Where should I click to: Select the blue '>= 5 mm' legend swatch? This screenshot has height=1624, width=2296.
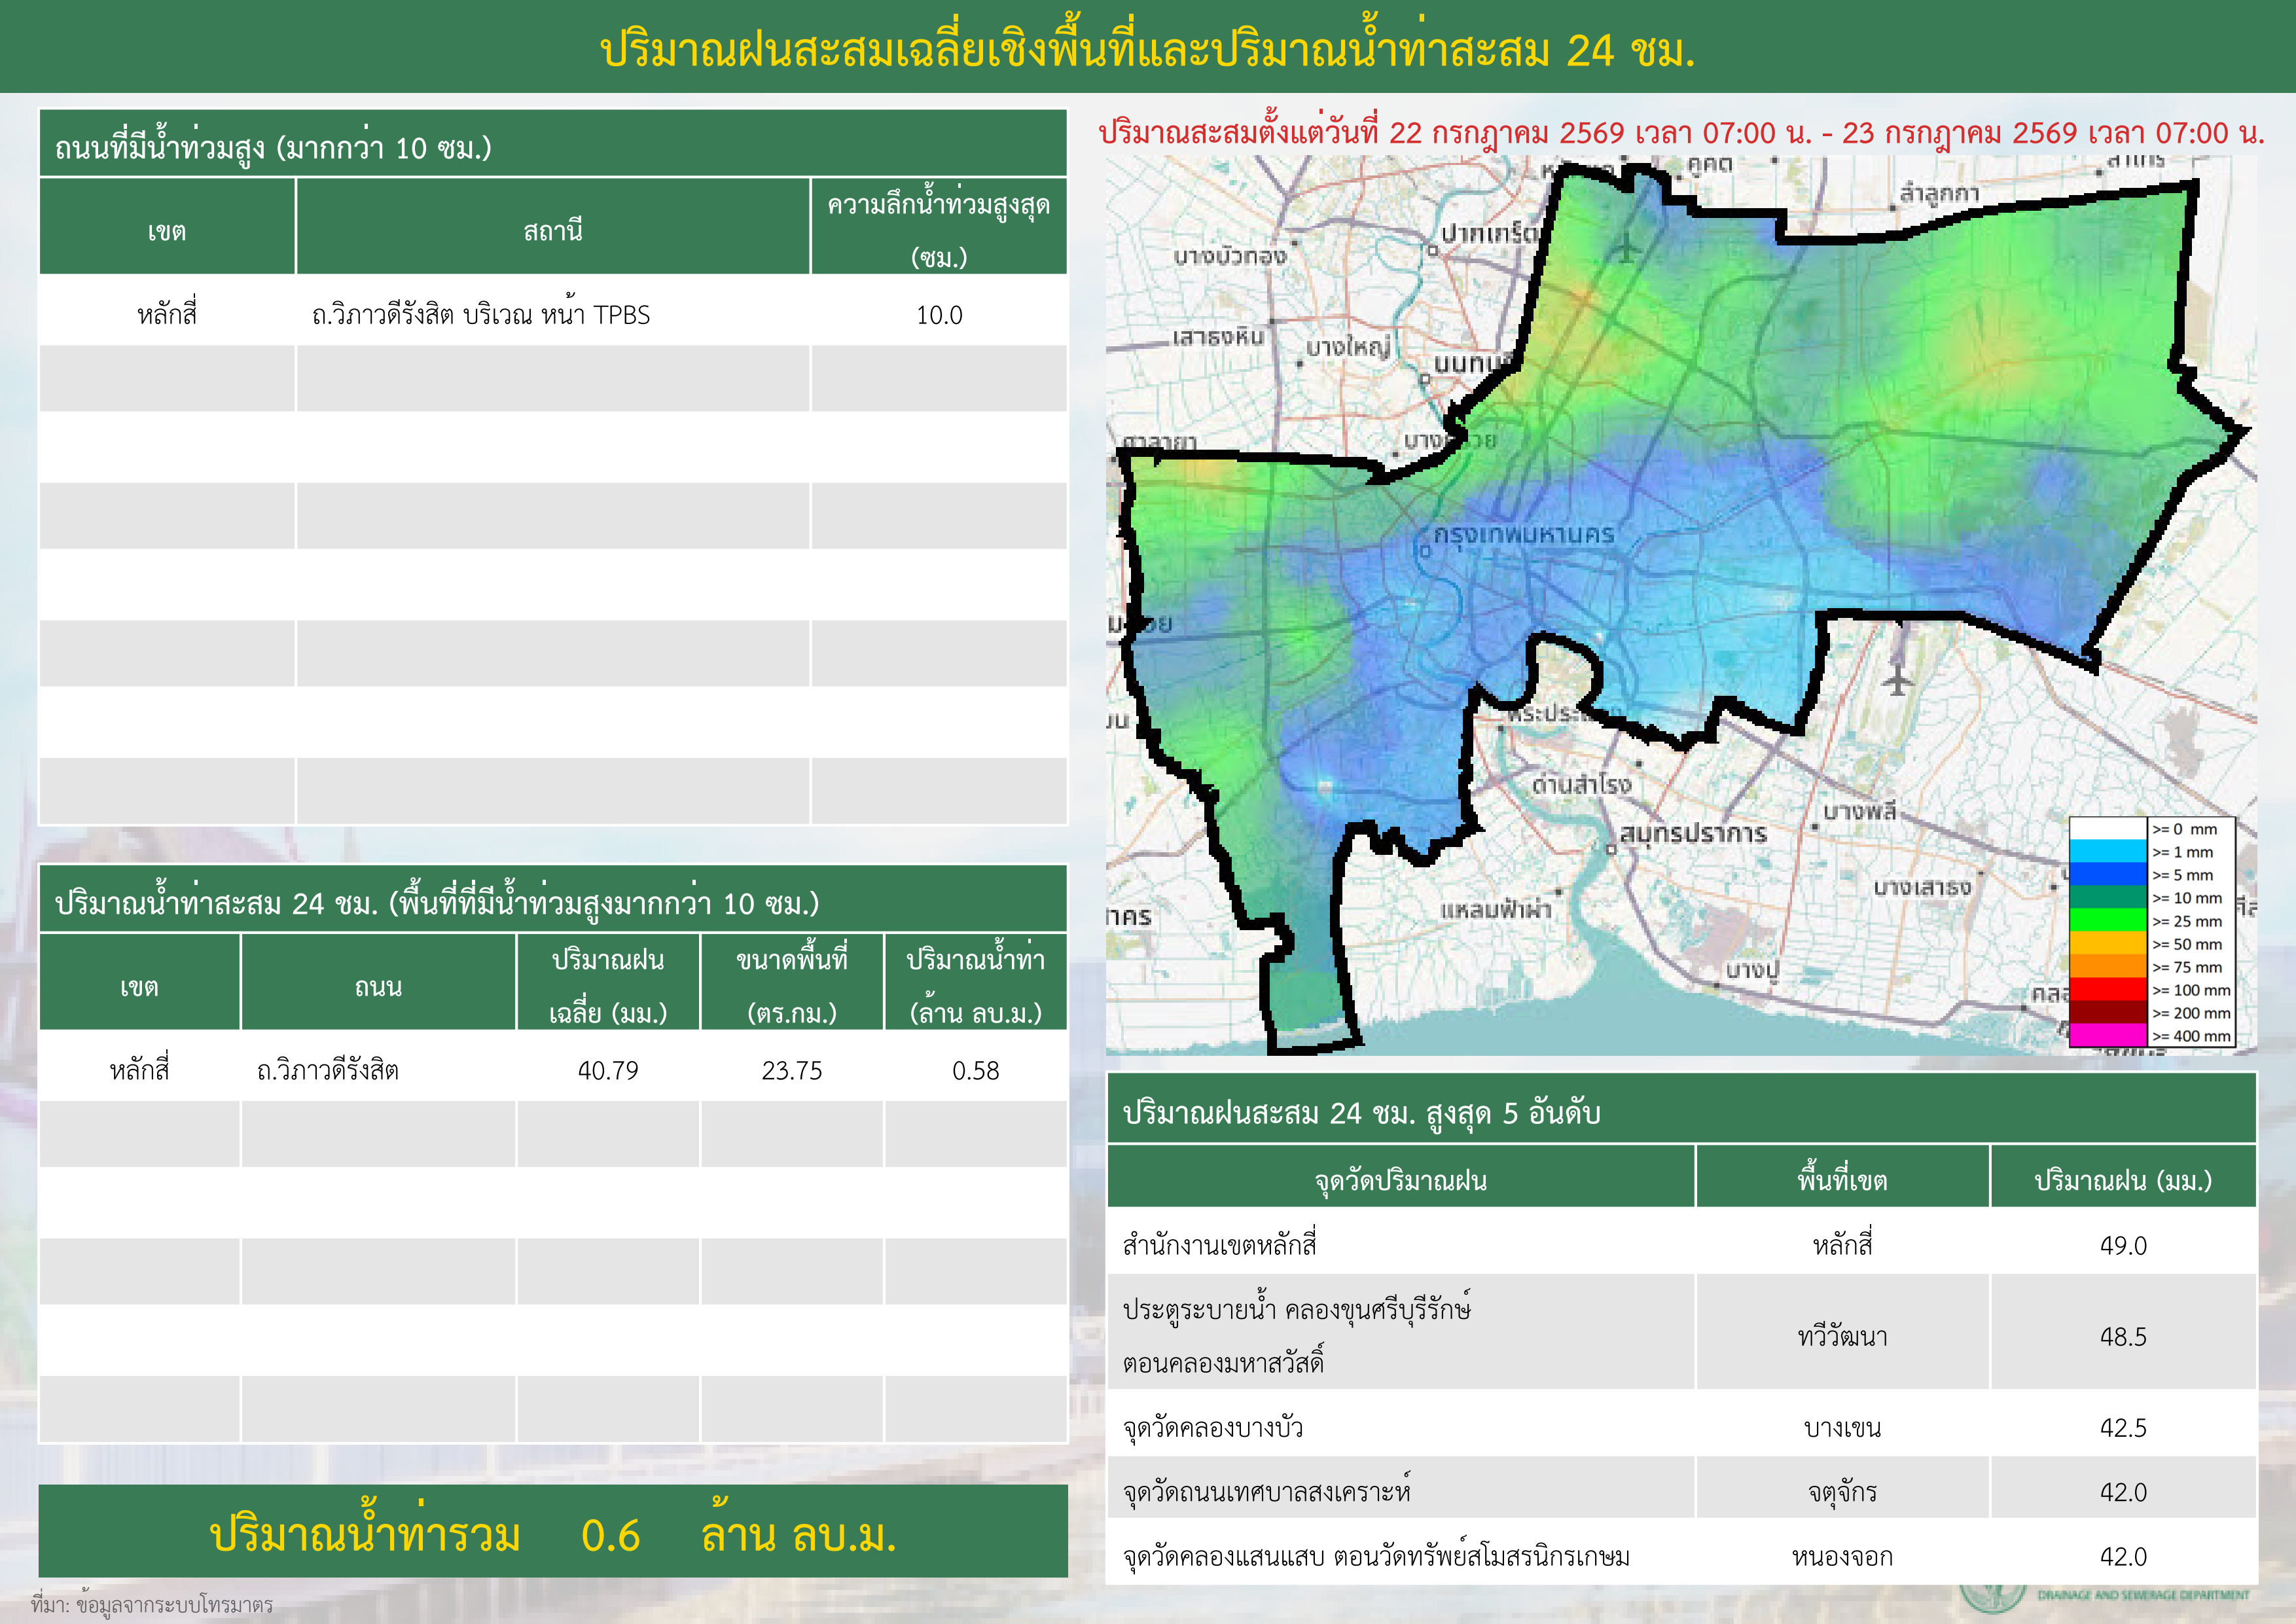coord(2109,875)
